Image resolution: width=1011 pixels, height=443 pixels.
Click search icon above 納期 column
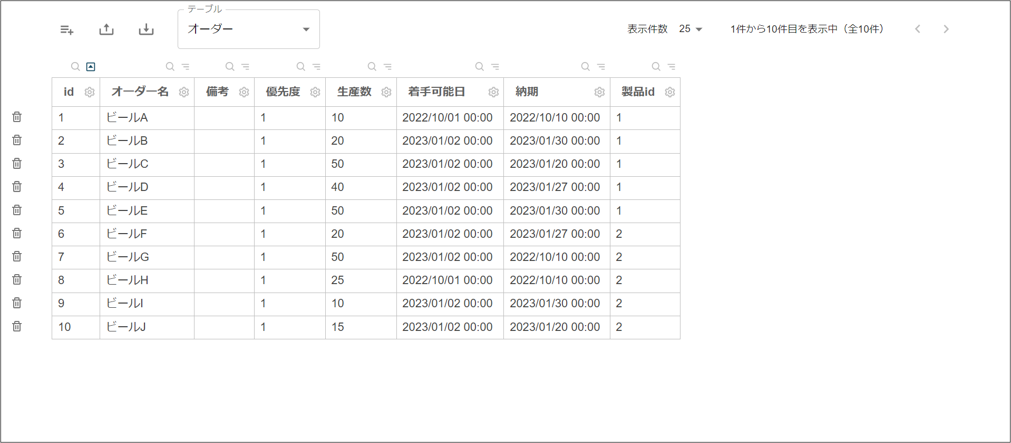585,66
